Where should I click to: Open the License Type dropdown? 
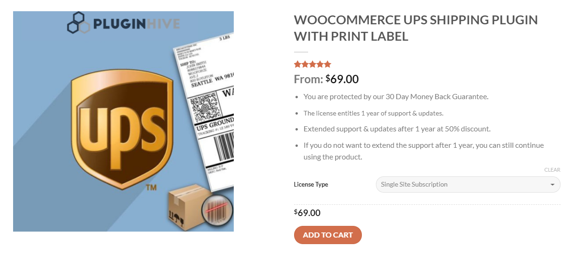tap(468, 184)
